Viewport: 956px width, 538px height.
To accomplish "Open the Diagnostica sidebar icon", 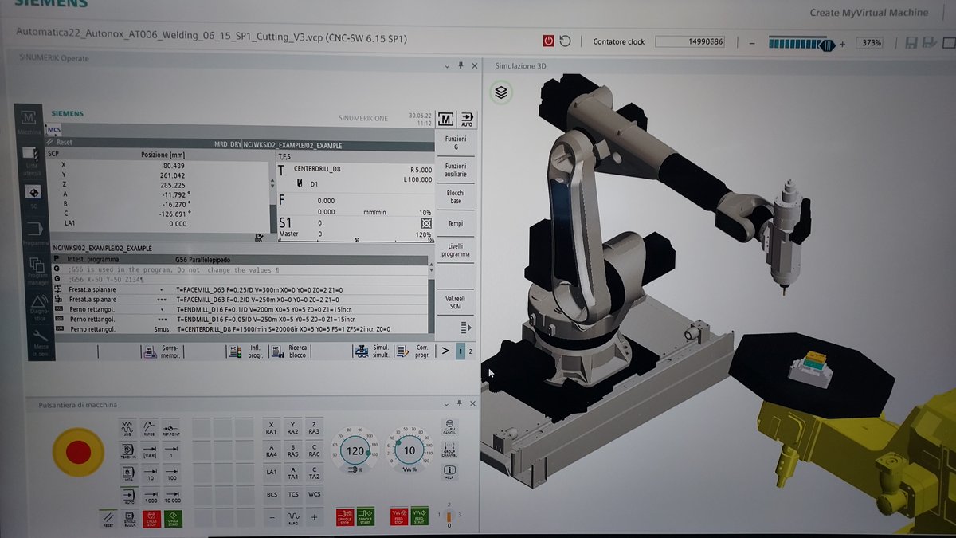I will [39, 308].
